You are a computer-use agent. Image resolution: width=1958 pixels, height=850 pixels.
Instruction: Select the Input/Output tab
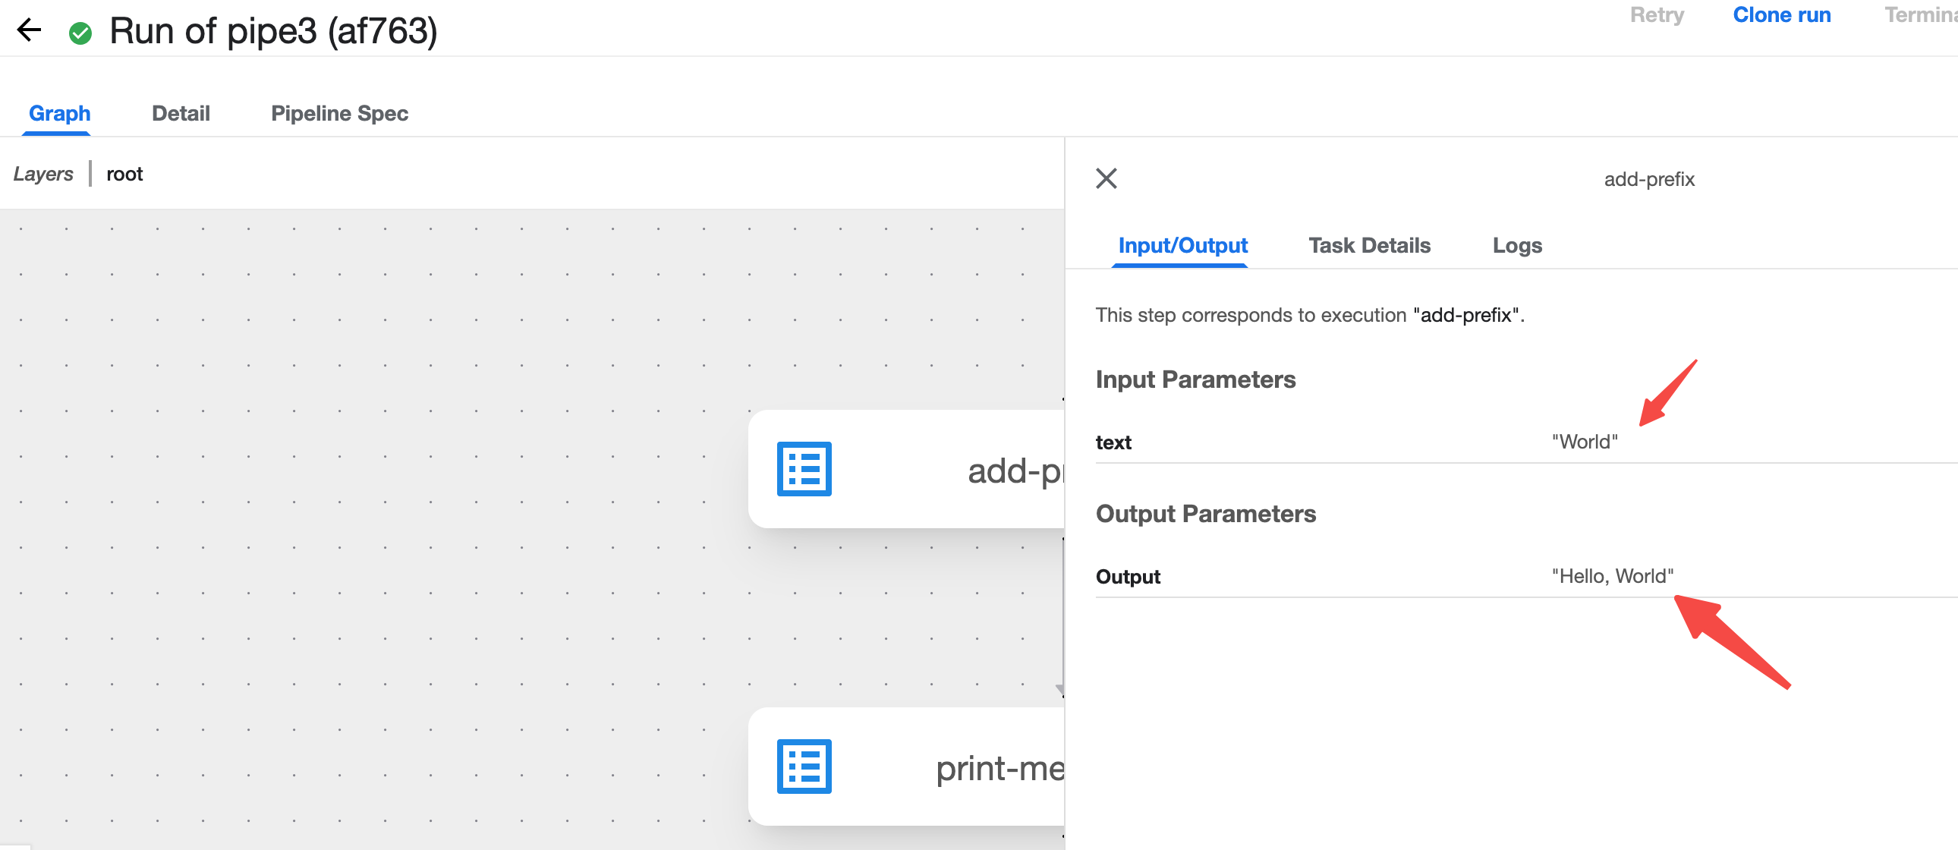coord(1182,246)
